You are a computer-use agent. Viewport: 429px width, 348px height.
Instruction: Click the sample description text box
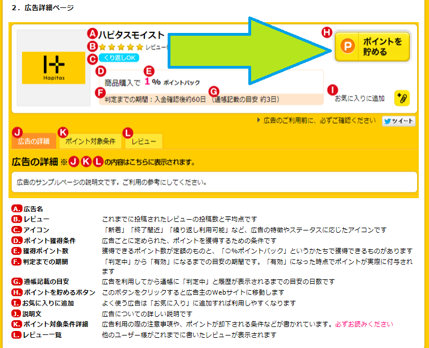pyautogui.click(x=215, y=182)
